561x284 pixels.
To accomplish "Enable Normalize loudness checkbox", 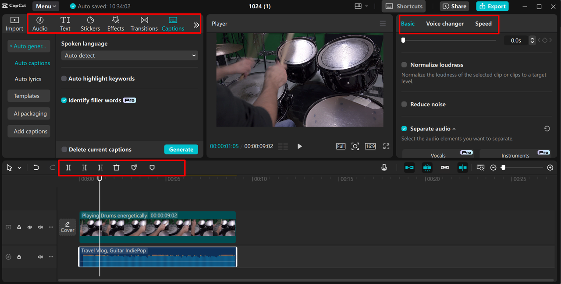I will 404,65.
